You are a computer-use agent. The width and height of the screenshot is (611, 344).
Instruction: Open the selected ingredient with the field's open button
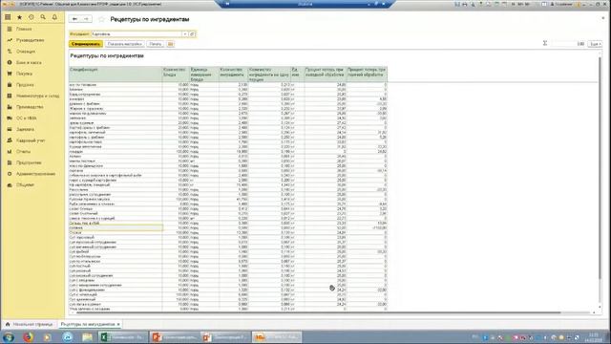click(x=192, y=34)
